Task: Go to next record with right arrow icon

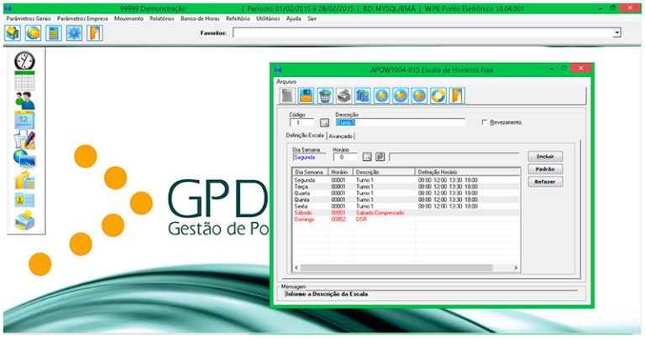Action: pos(401,95)
